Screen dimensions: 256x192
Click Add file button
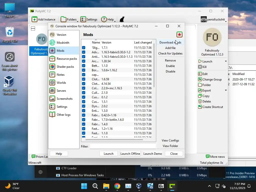click(x=170, y=48)
